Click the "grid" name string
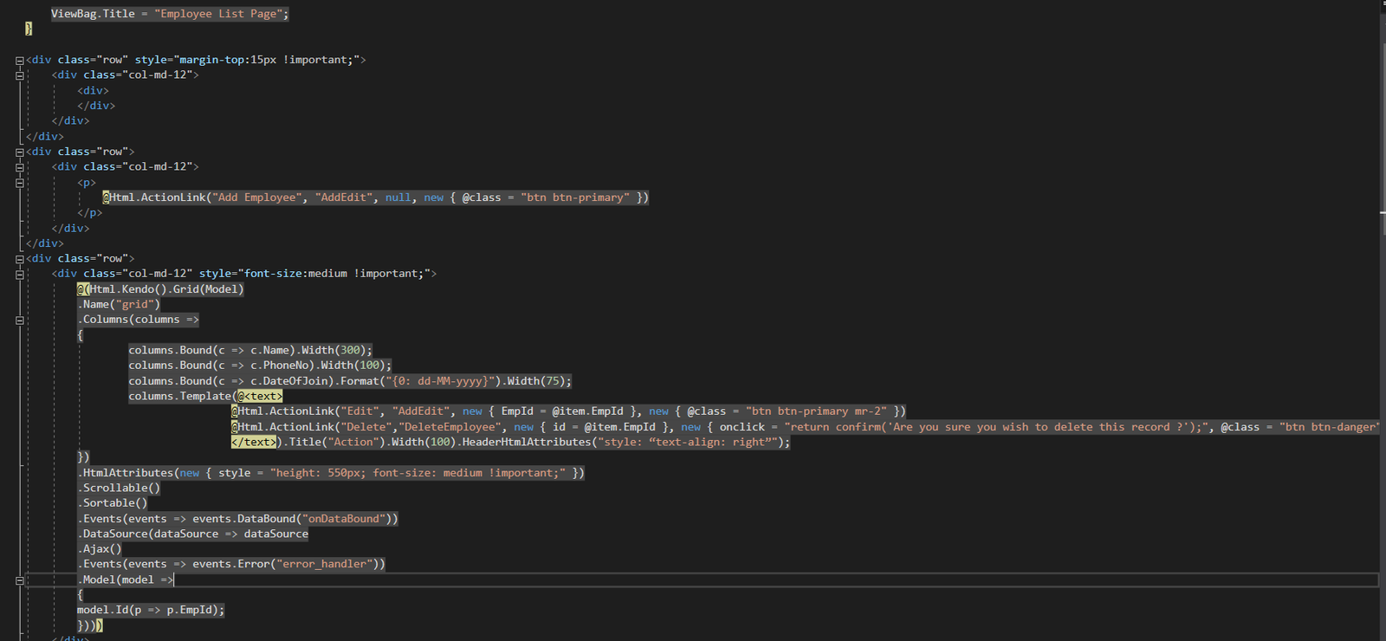Viewport: 1386px width, 641px height. (x=135, y=304)
